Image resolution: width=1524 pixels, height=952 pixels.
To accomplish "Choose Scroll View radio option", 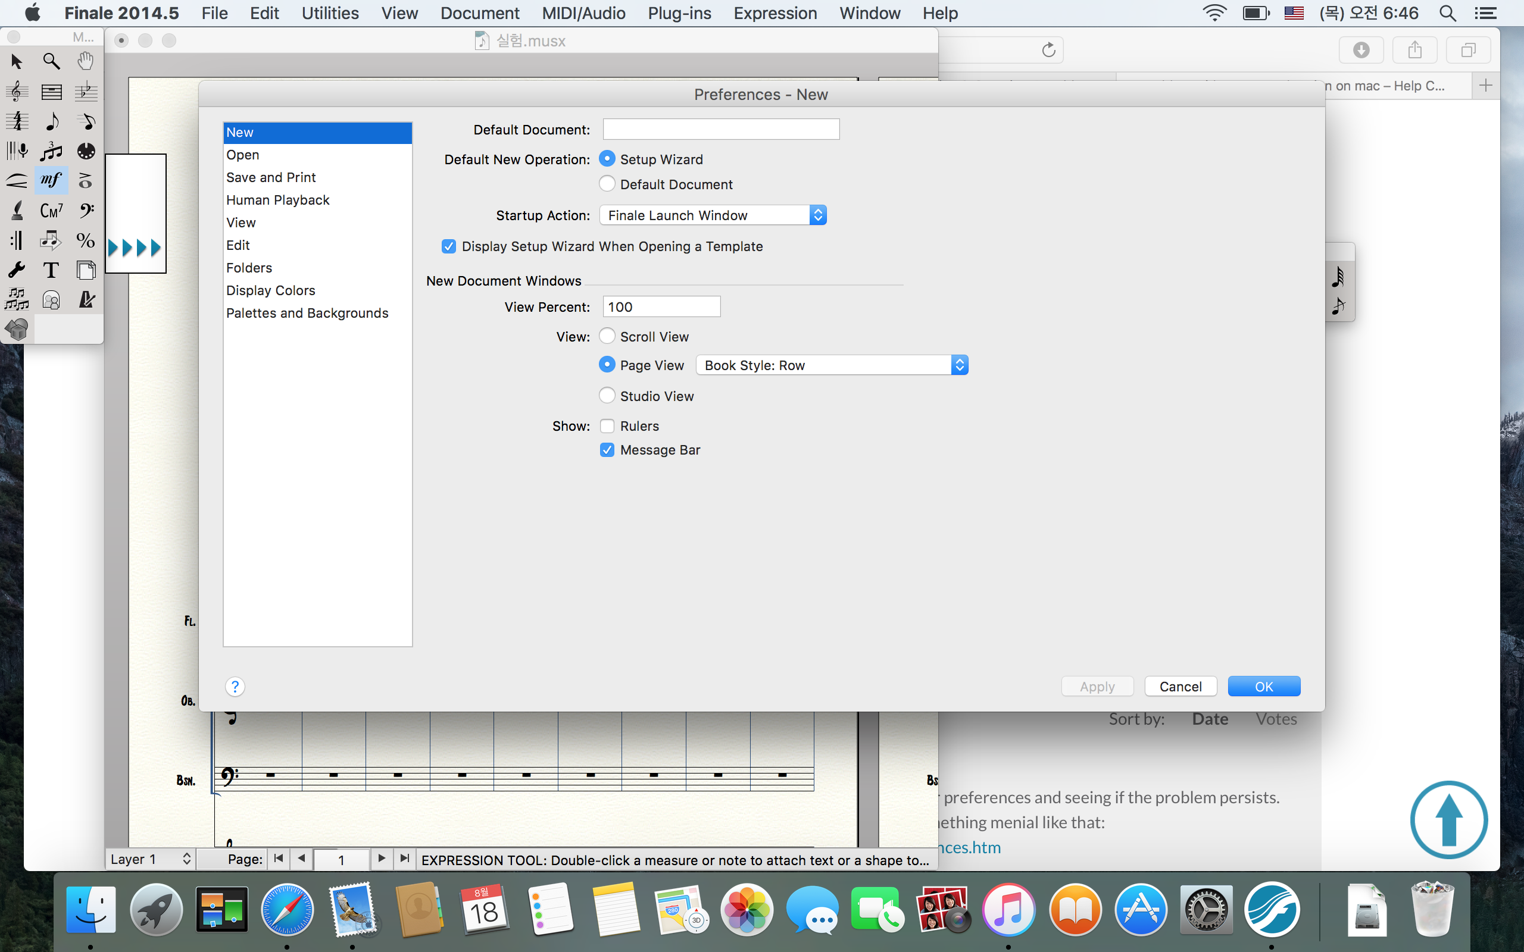I will 607,336.
